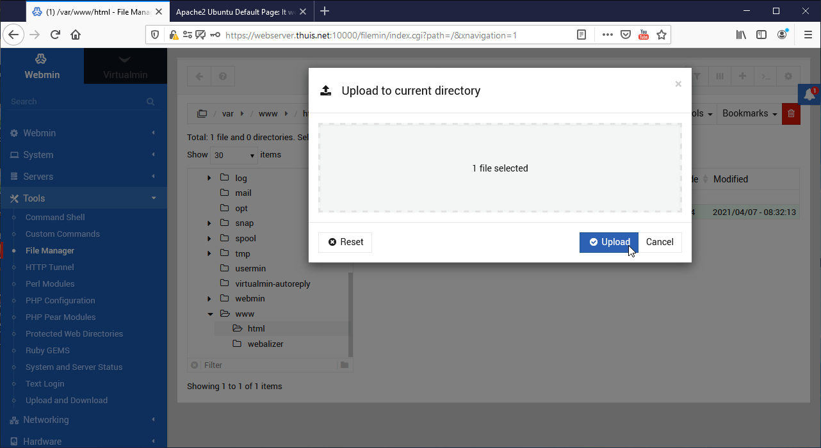Open a new browser tab
Image resolution: width=821 pixels, height=448 pixels.
click(325, 11)
